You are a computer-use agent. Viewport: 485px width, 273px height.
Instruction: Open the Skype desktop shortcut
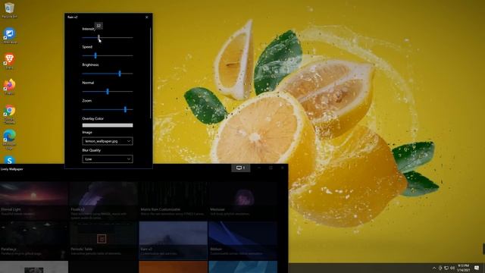[x=9, y=160]
